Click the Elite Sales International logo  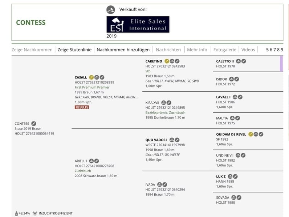tap(138, 25)
